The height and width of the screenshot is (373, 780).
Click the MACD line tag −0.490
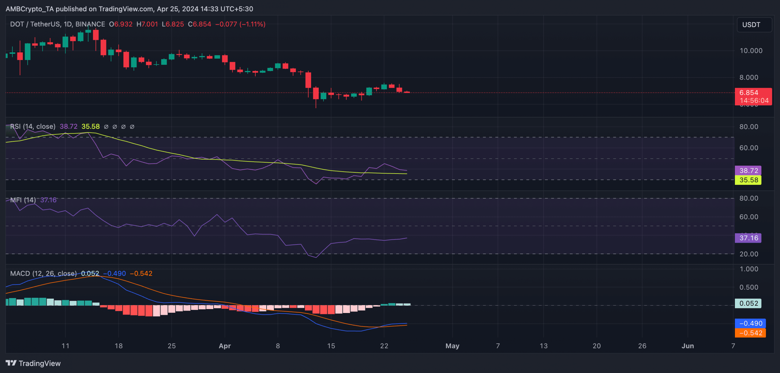click(750, 323)
